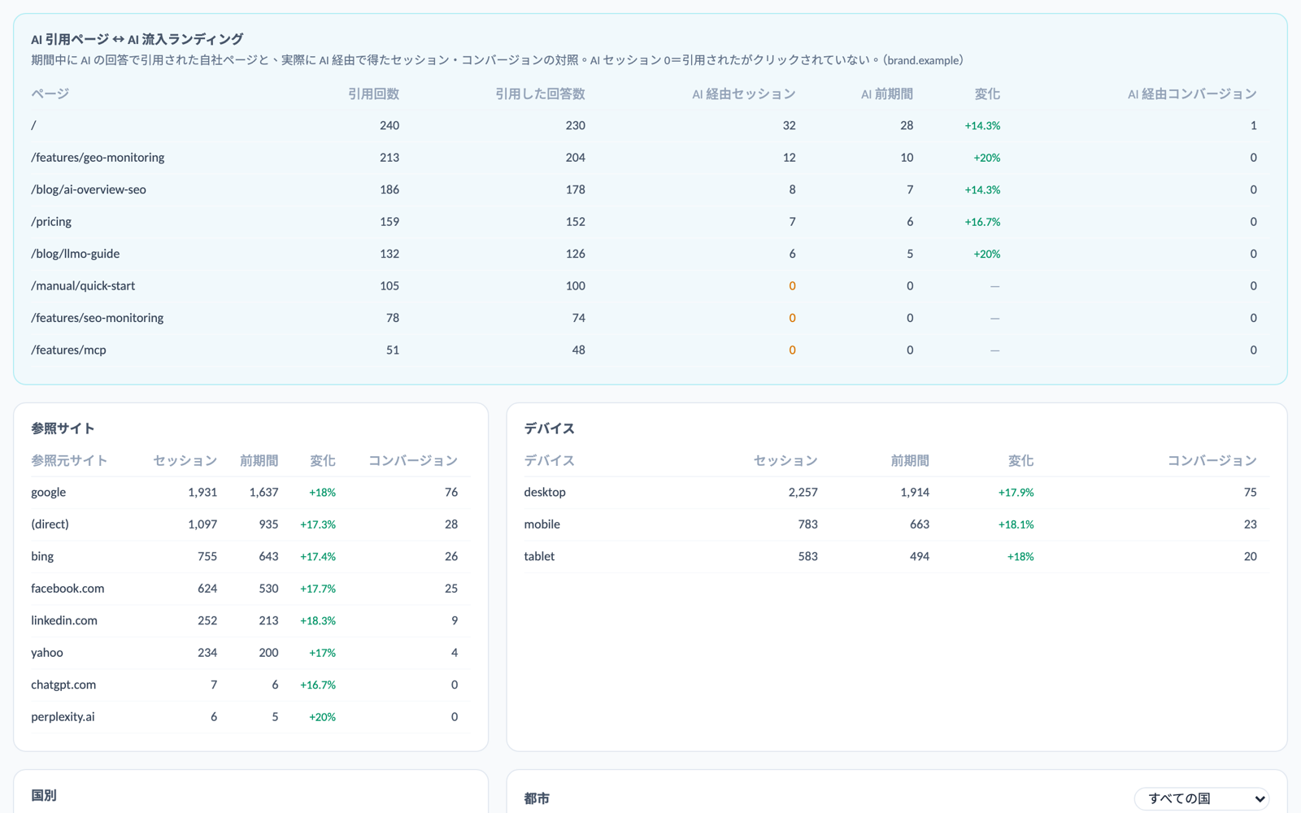Image resolution: width=1301 pixels, height=813 pixels.
Task: Click the ページ column header
Action: (50, 94)
